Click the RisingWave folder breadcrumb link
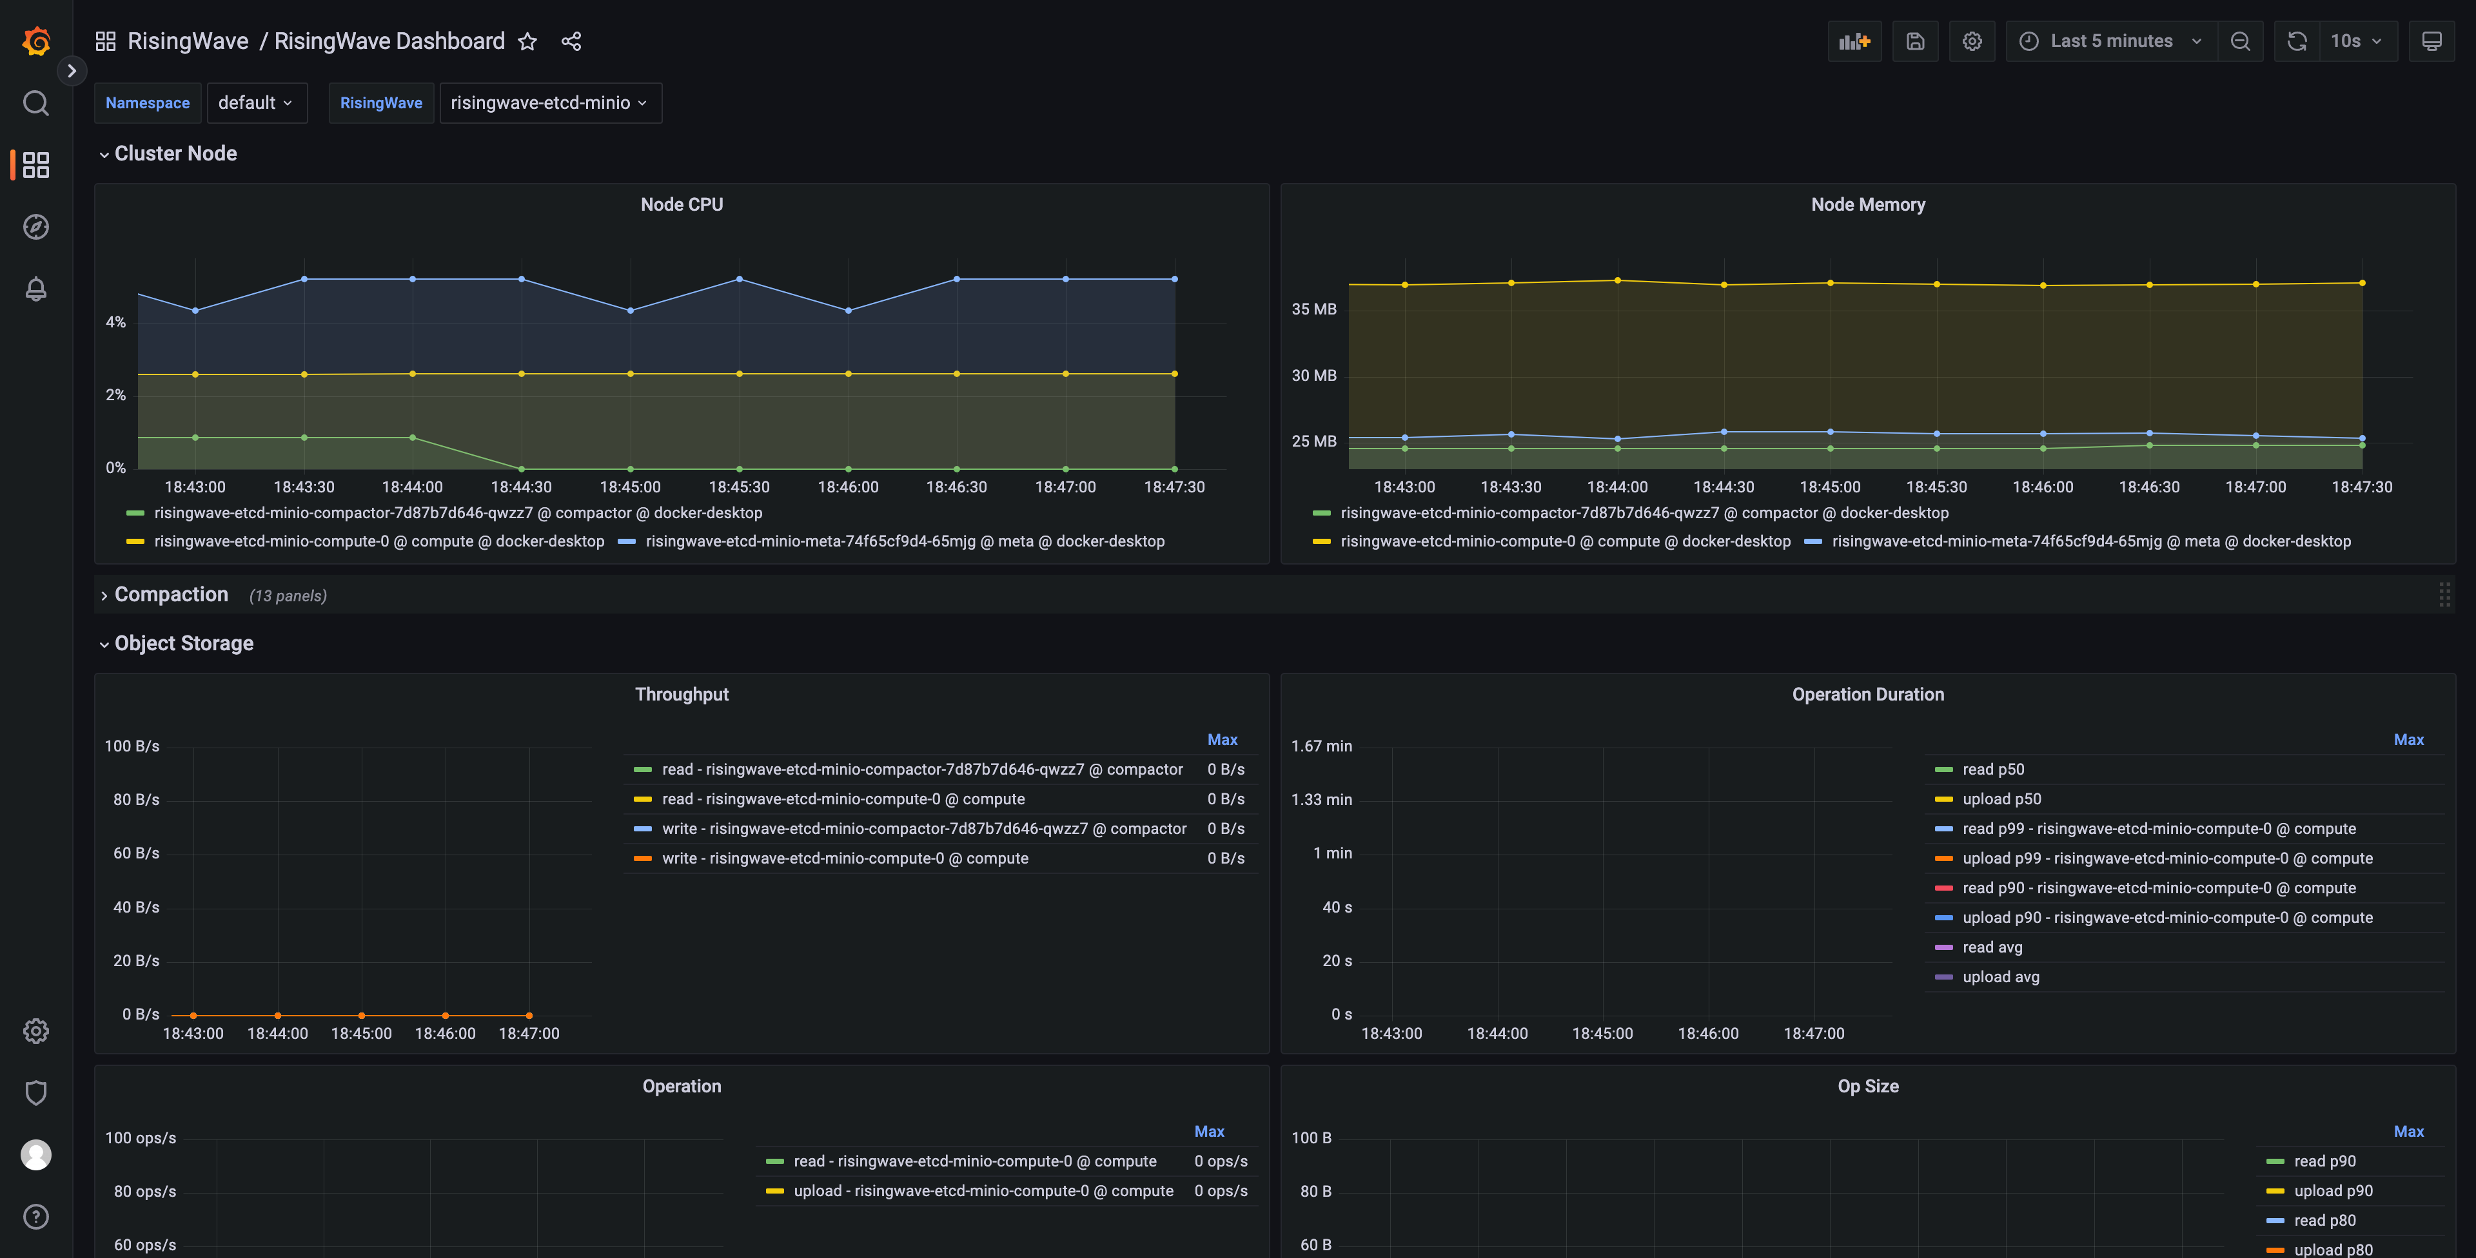Viewport: 2476px width, 1258px height. tap(188, 41)
